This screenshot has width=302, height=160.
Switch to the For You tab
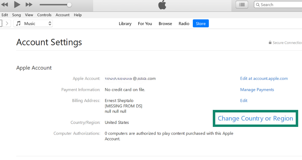(145, 24)
